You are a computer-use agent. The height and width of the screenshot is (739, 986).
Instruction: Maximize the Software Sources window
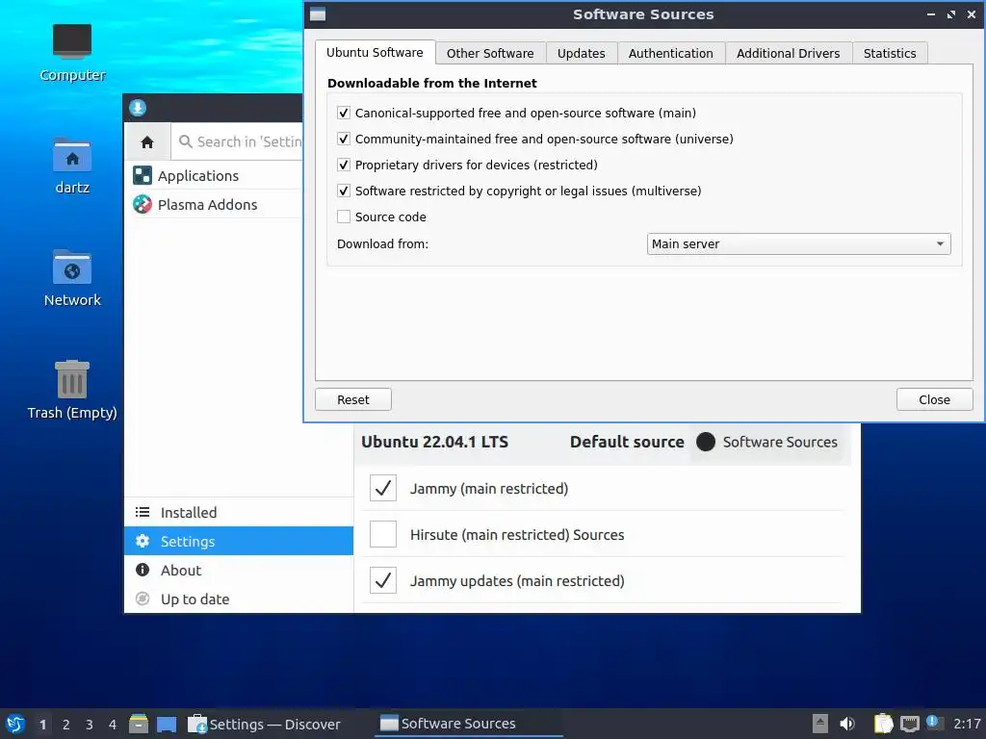[x=950, y=14]
